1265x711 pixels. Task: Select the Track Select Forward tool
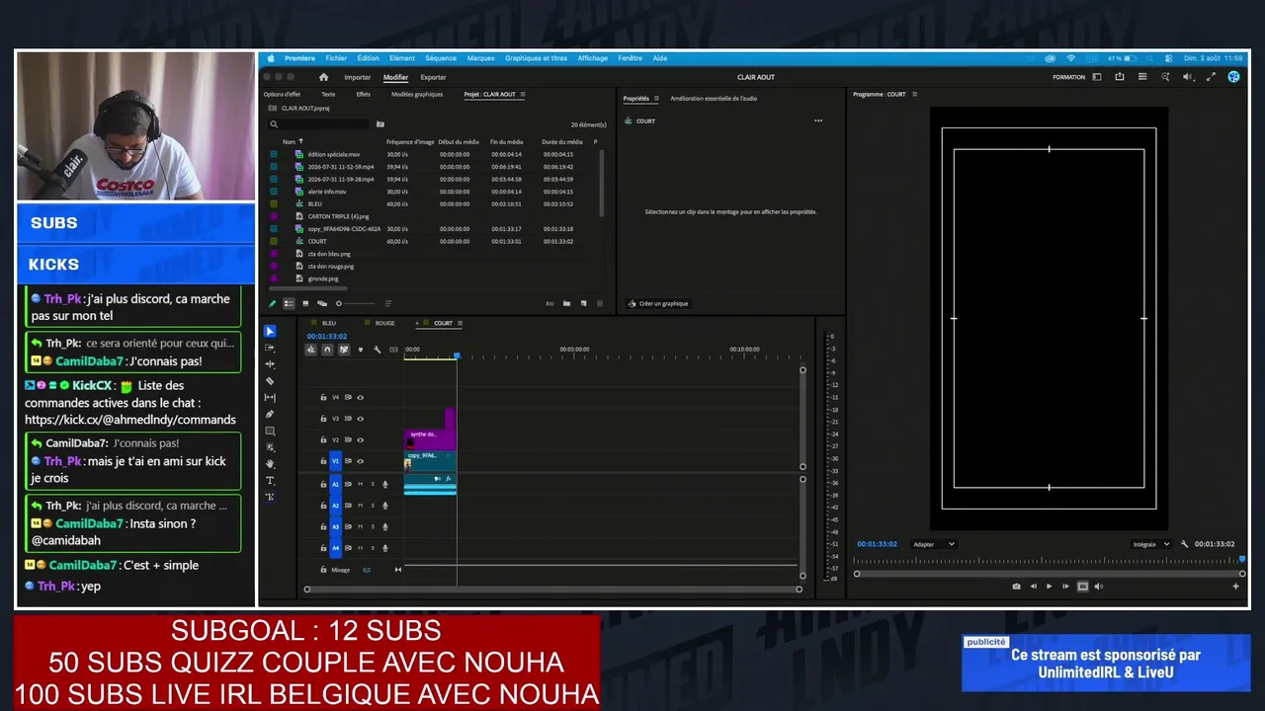(270, 348)
